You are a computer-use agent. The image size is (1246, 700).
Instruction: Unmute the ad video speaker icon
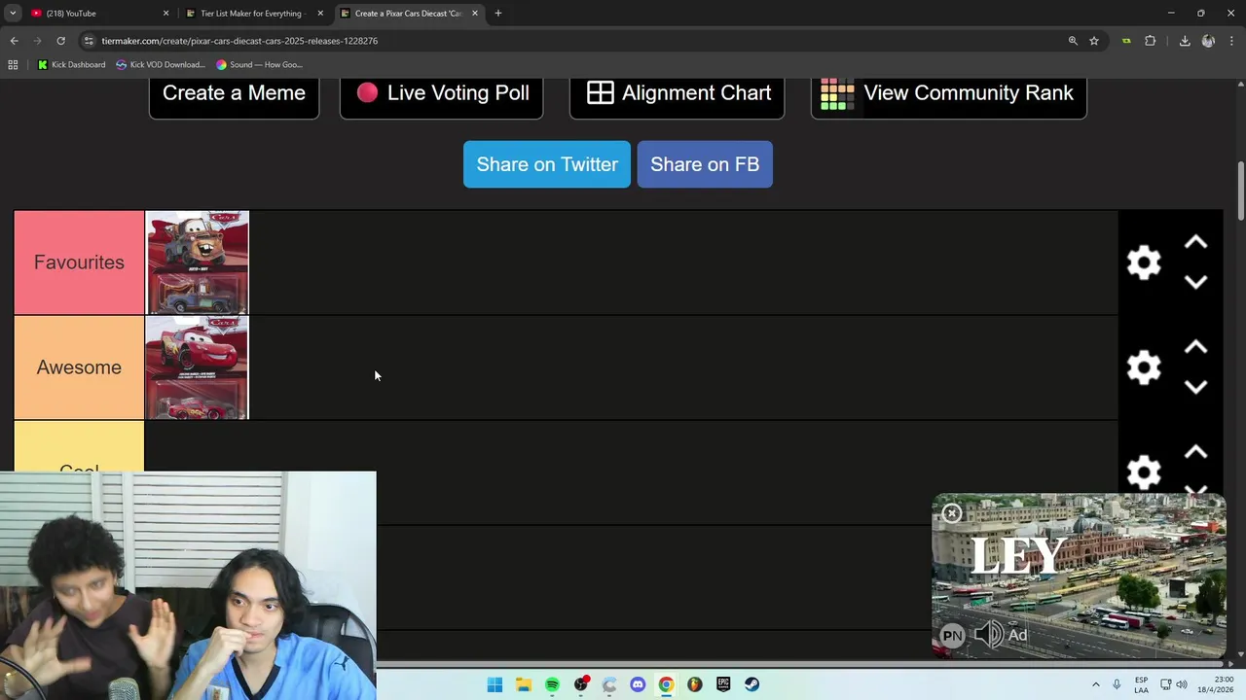[988, 635]
